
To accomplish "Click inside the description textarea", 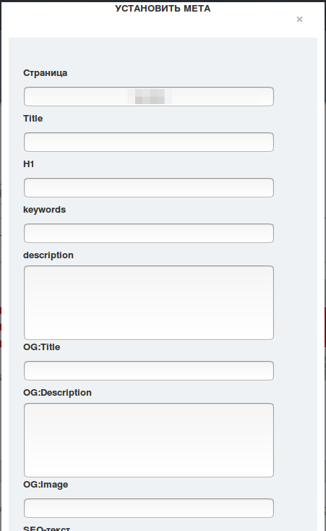I will click(149, 302).
